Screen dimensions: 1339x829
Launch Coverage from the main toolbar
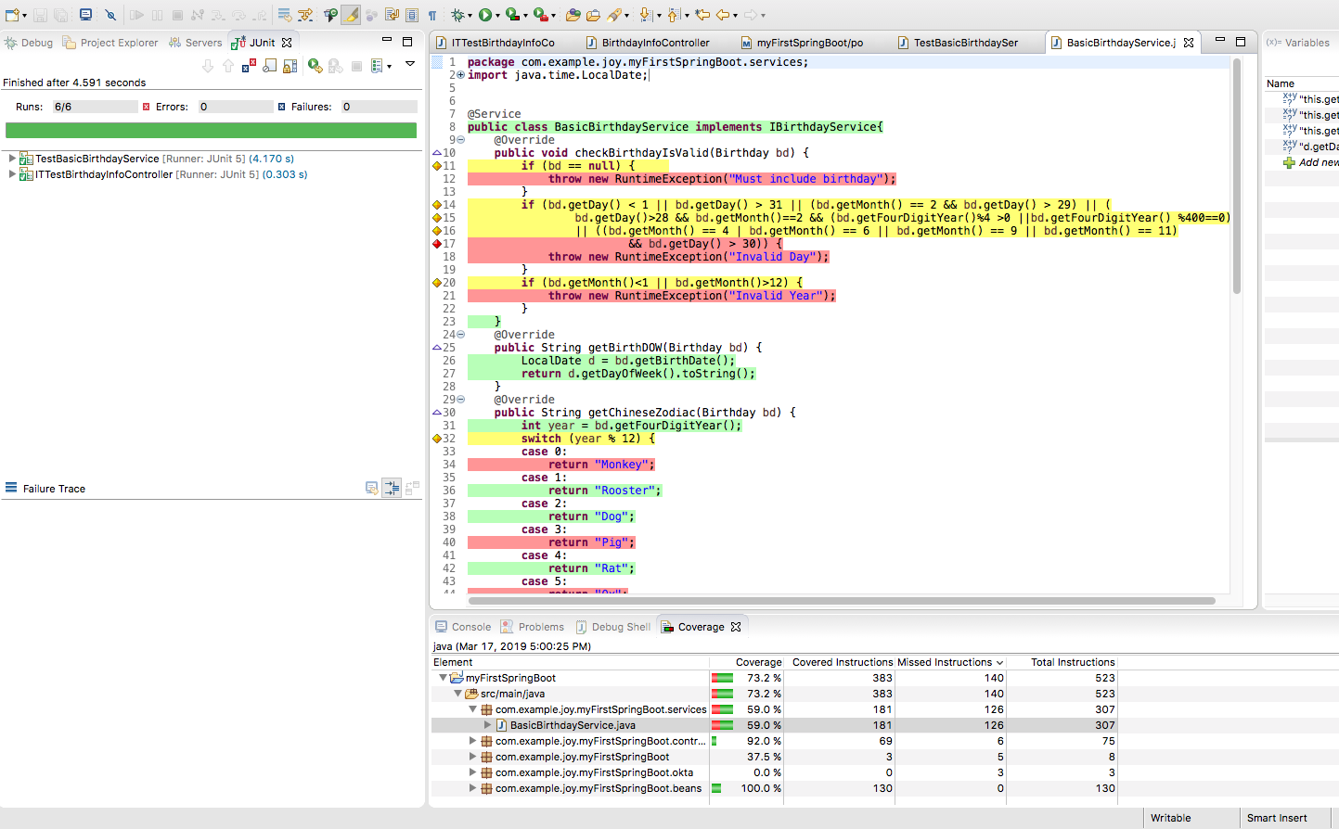click(510, 14)
